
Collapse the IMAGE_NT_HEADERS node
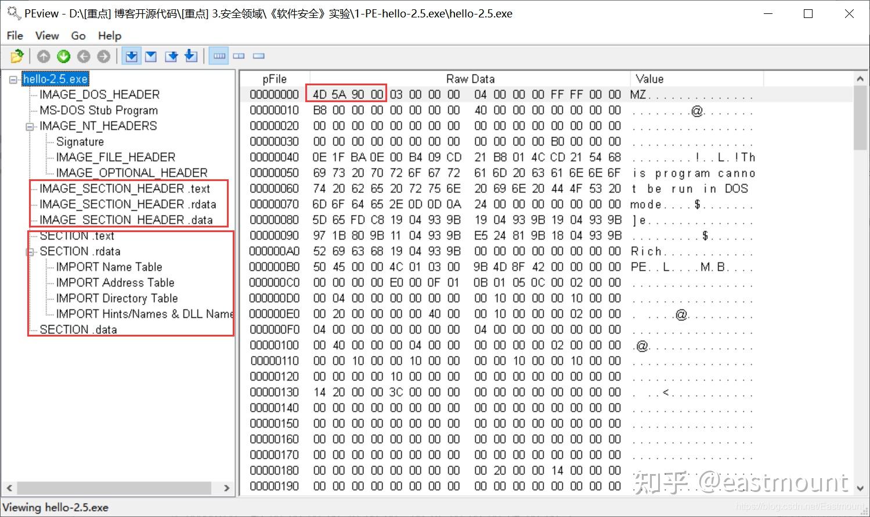(x=30, y=126)
